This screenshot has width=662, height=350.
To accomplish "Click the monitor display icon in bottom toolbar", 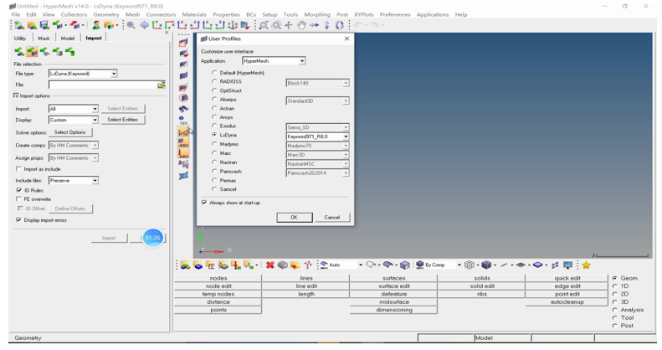I will coord(568,265).
